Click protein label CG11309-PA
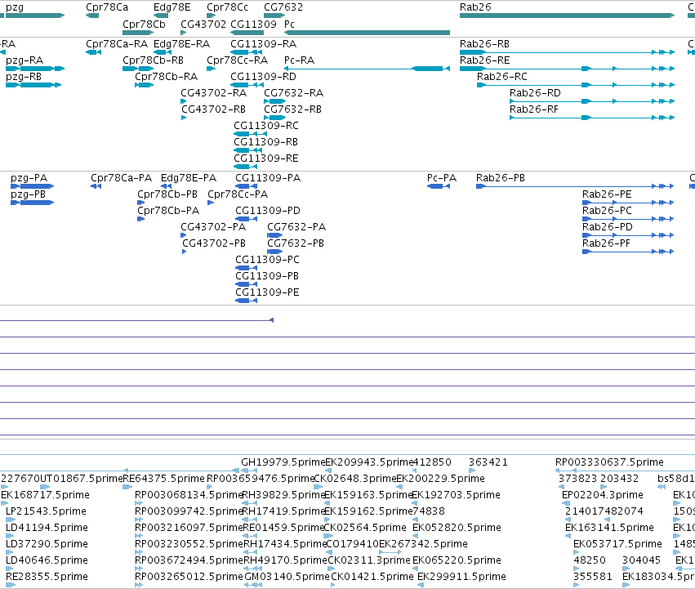The height and width of the screenshot is (589, 695). 268,178
